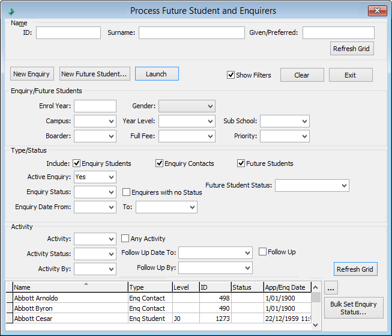Select the Abbott Byron row

(x=158, y=308)
